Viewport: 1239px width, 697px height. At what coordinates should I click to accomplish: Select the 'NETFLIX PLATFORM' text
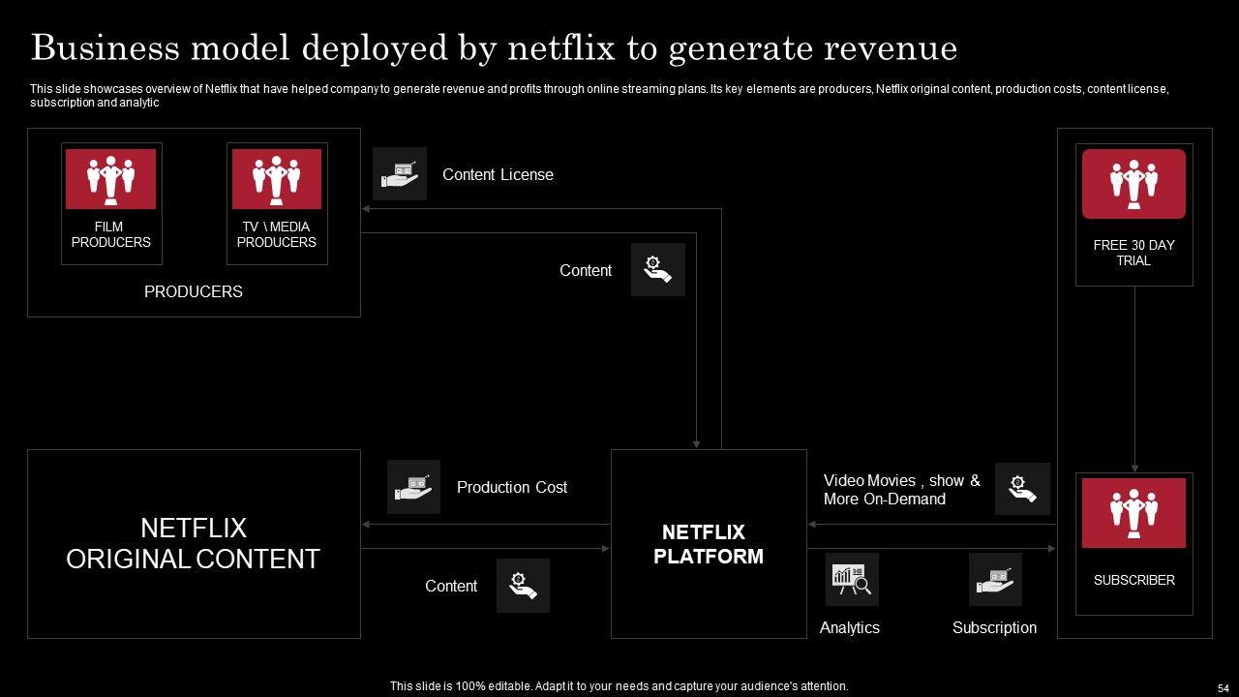[709, 544]
